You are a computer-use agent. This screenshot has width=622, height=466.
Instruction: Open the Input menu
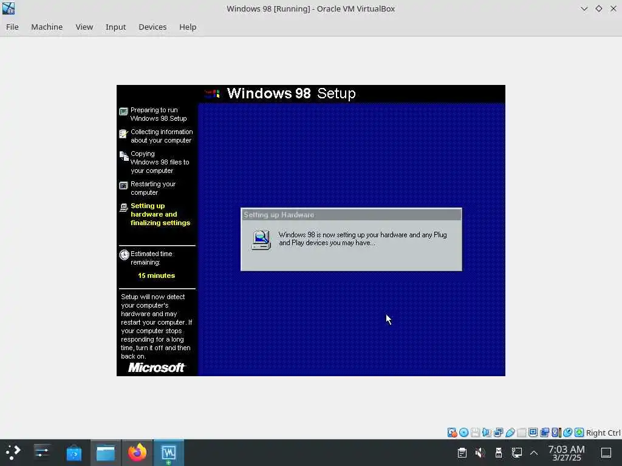(x=115, y=27)
